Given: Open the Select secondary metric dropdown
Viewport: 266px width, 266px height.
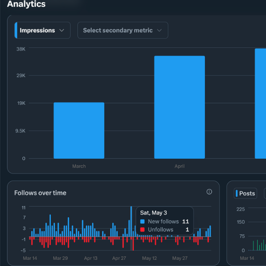Looking at the screenshot, I should coord(123,30).
